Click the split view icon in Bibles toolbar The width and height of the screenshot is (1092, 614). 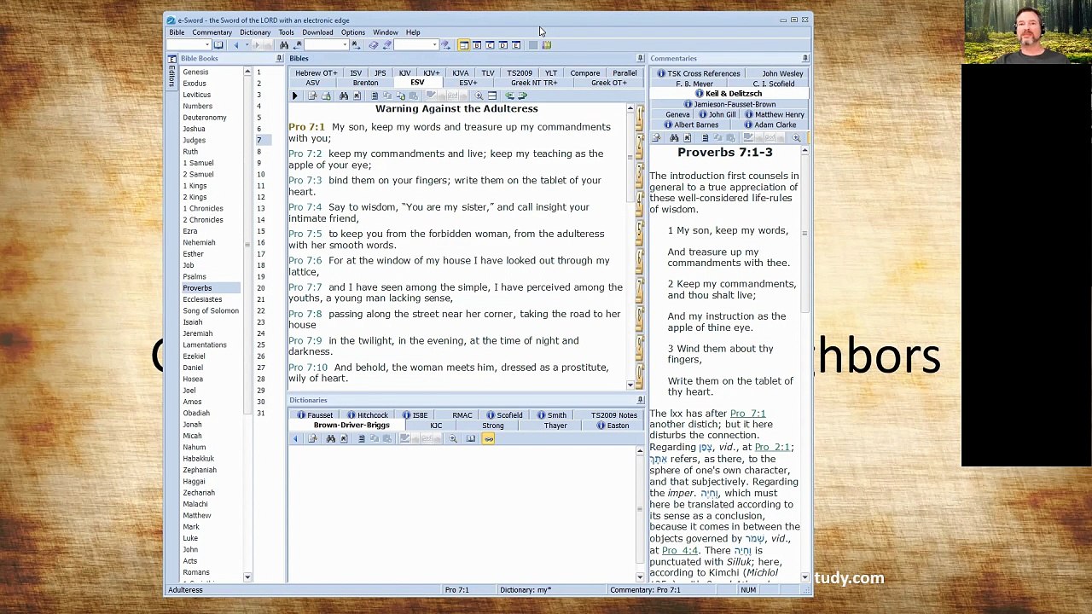pyautogui.click(x=492, y=96)
